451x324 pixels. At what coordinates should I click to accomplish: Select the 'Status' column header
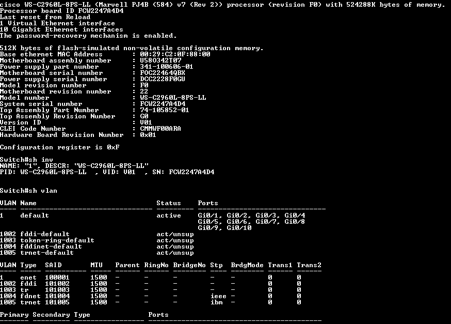click(x=169, y=203)
